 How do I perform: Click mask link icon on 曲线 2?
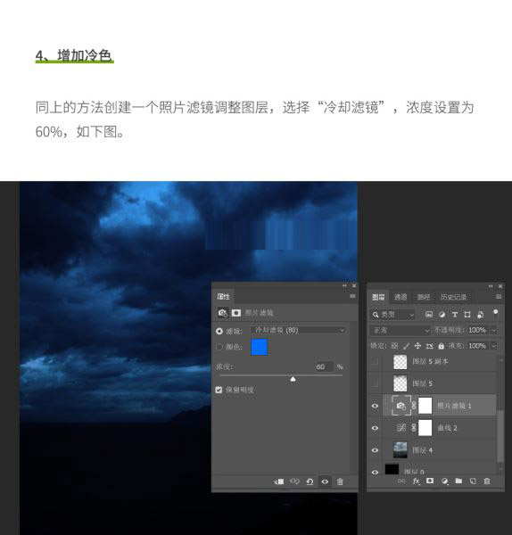click(414, 427)
